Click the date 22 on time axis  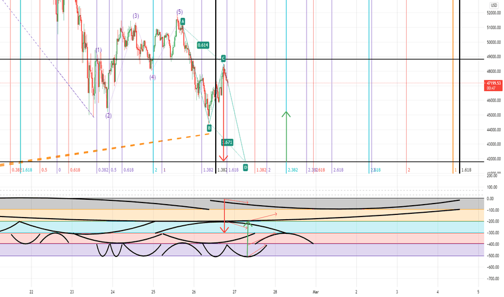click(31, 292)
